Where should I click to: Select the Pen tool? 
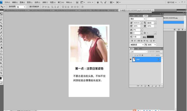tap(1, 57)
